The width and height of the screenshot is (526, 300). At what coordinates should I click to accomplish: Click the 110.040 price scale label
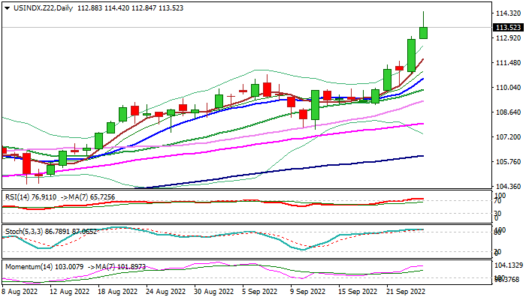509,88
